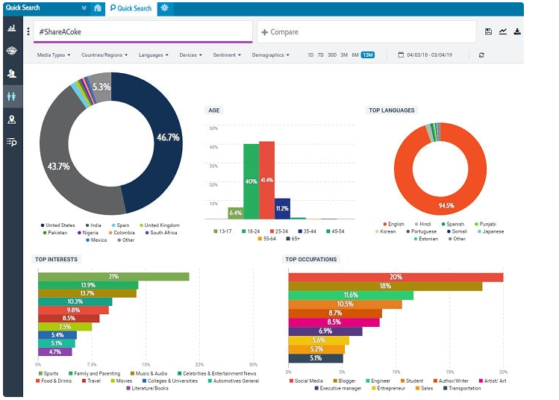Switch to the gear settings tab
This screenshot has height=400, width=559.
coord(164,8)
